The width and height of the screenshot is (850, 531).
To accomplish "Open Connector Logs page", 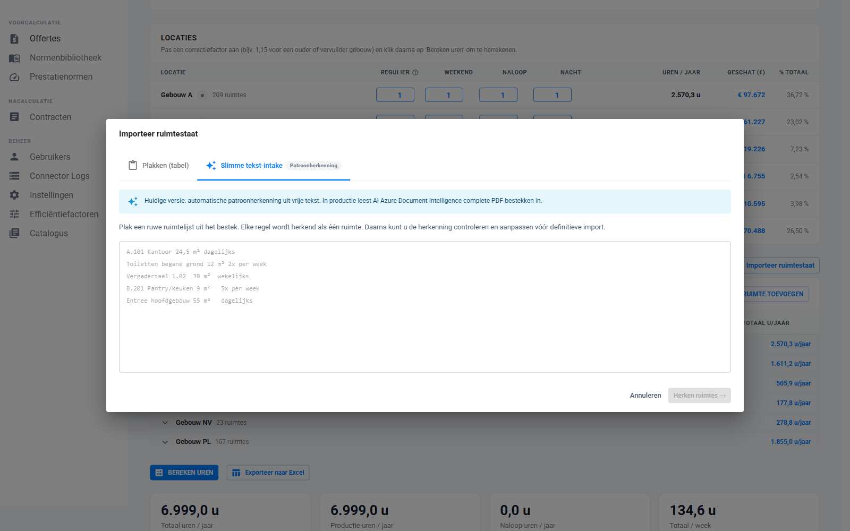I will pyautogui.click(x=59, y=176).
